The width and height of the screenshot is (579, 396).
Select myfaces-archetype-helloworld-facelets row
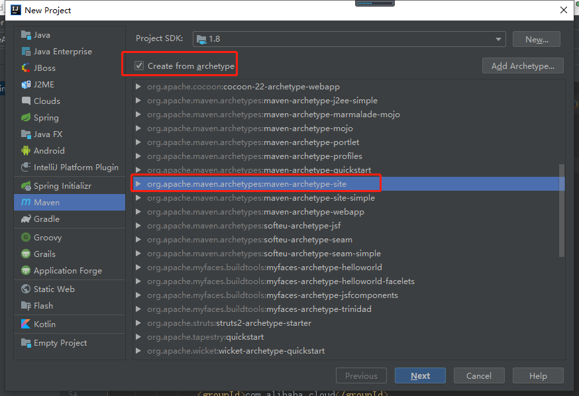coord(348,281)
